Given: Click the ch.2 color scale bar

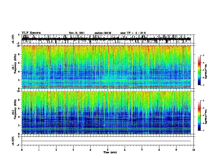Looking at the screenshot, I should coord(199,116).
